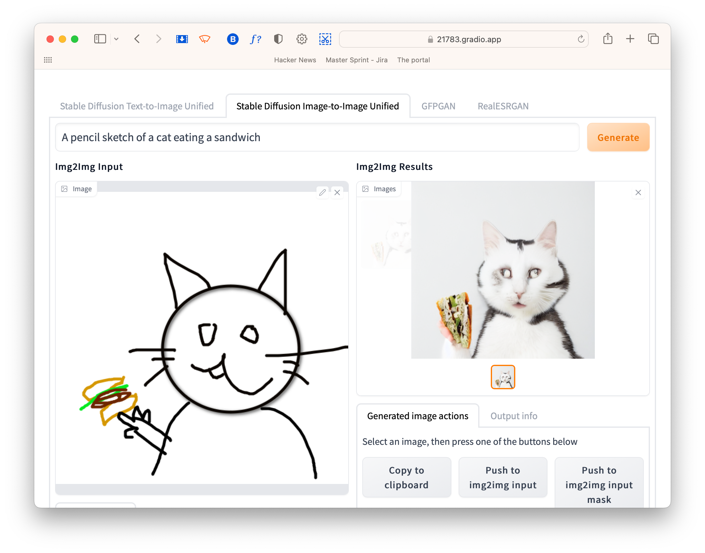Open the Hacker News bookmark
This screenshot has height=553, width=705.
[295, 60]
